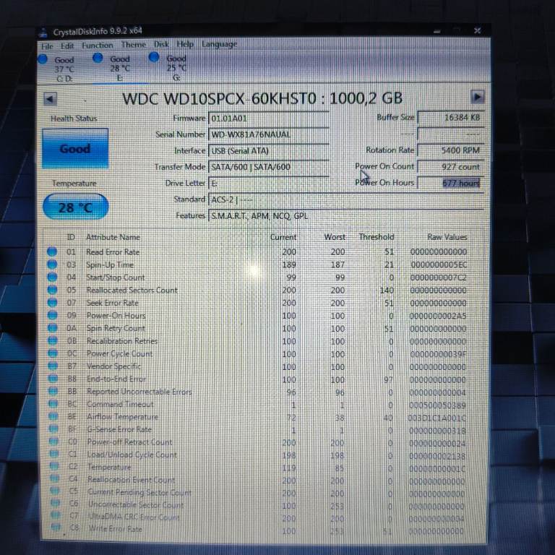Image resolution: width=555 pixels, height=555 pixels.
Task: Select the Reallocated Sectors Count attribute name
Action: coord(132,290)
